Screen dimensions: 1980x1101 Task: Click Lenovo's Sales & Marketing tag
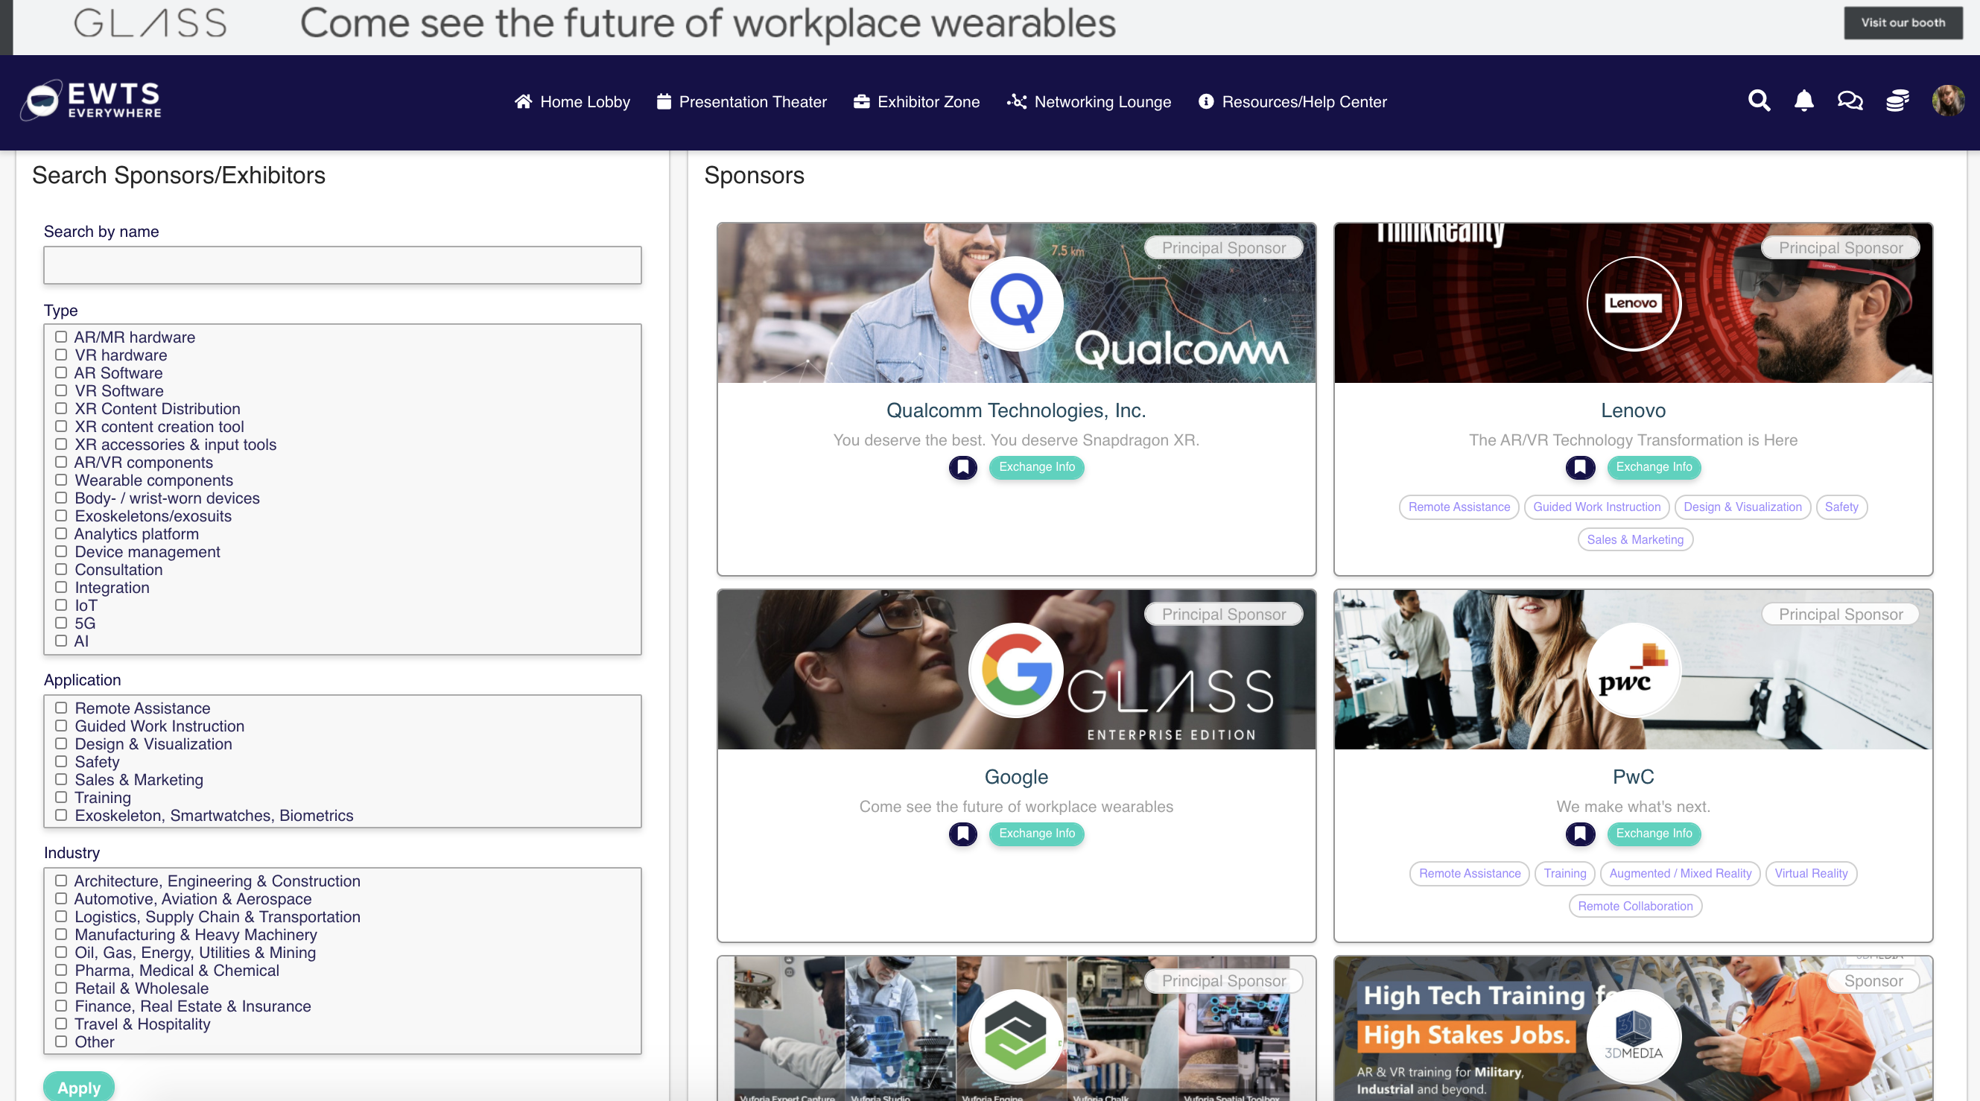point(1635,541)
